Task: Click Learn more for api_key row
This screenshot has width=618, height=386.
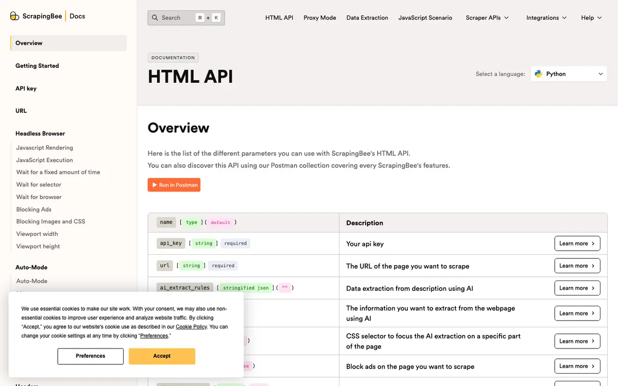Action: point(577,243)
